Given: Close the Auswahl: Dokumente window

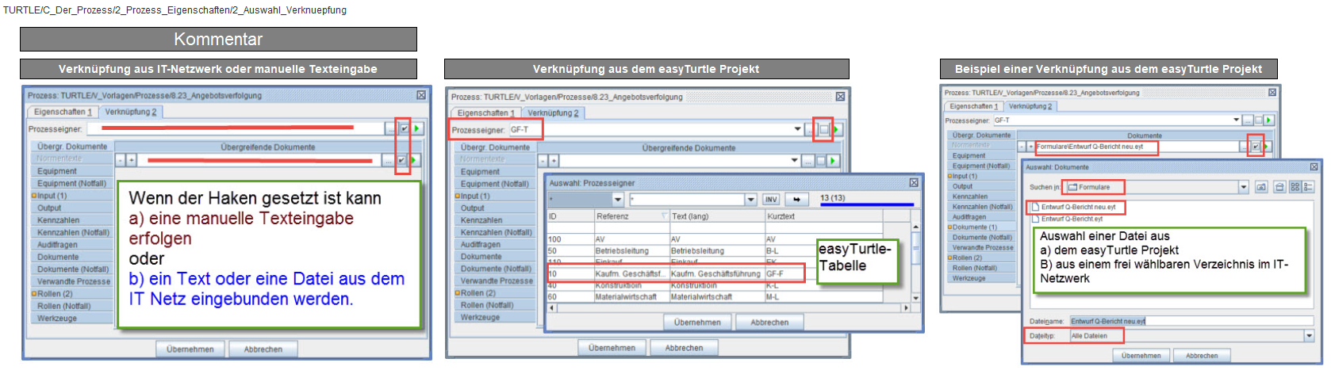Looking at the screenshot, I should (1314, 167).
